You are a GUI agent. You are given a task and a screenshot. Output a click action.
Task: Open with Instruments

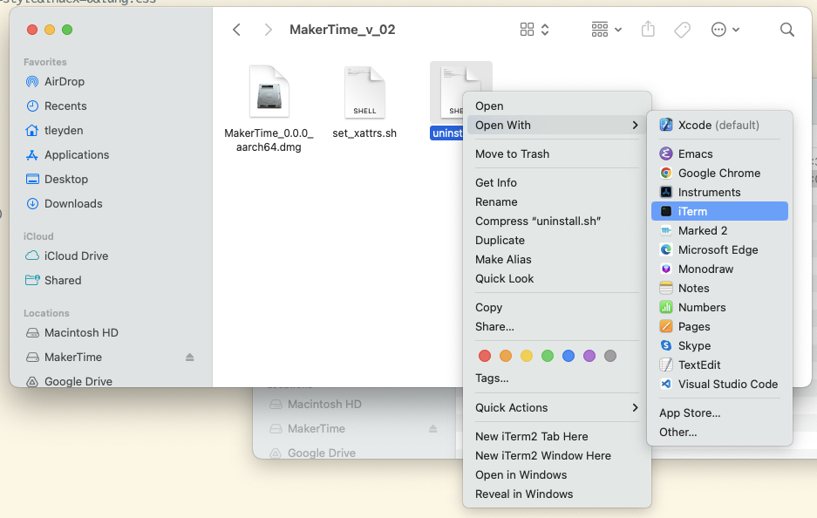(x=719, y=193)
